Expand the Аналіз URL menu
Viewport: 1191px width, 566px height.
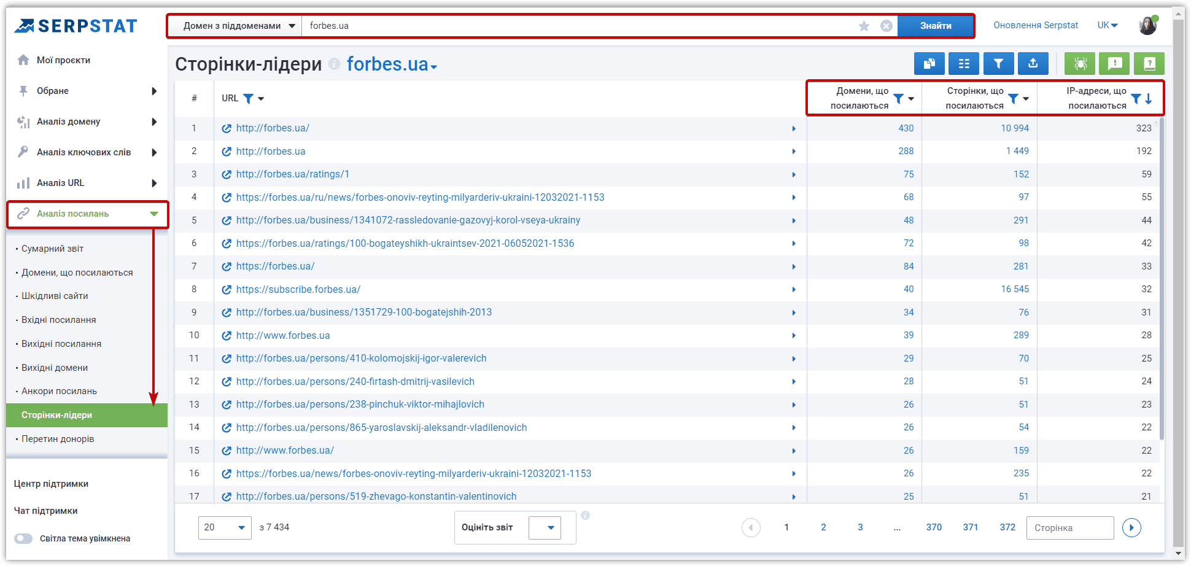coord(154,183)
